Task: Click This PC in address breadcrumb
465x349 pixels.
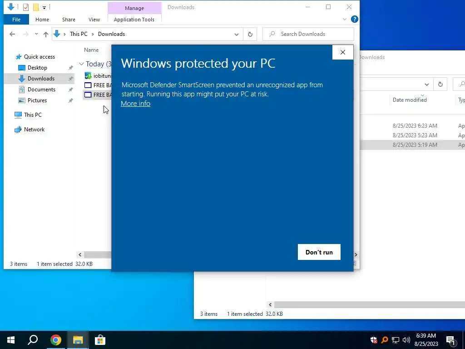Action: [x=79, y=34]
